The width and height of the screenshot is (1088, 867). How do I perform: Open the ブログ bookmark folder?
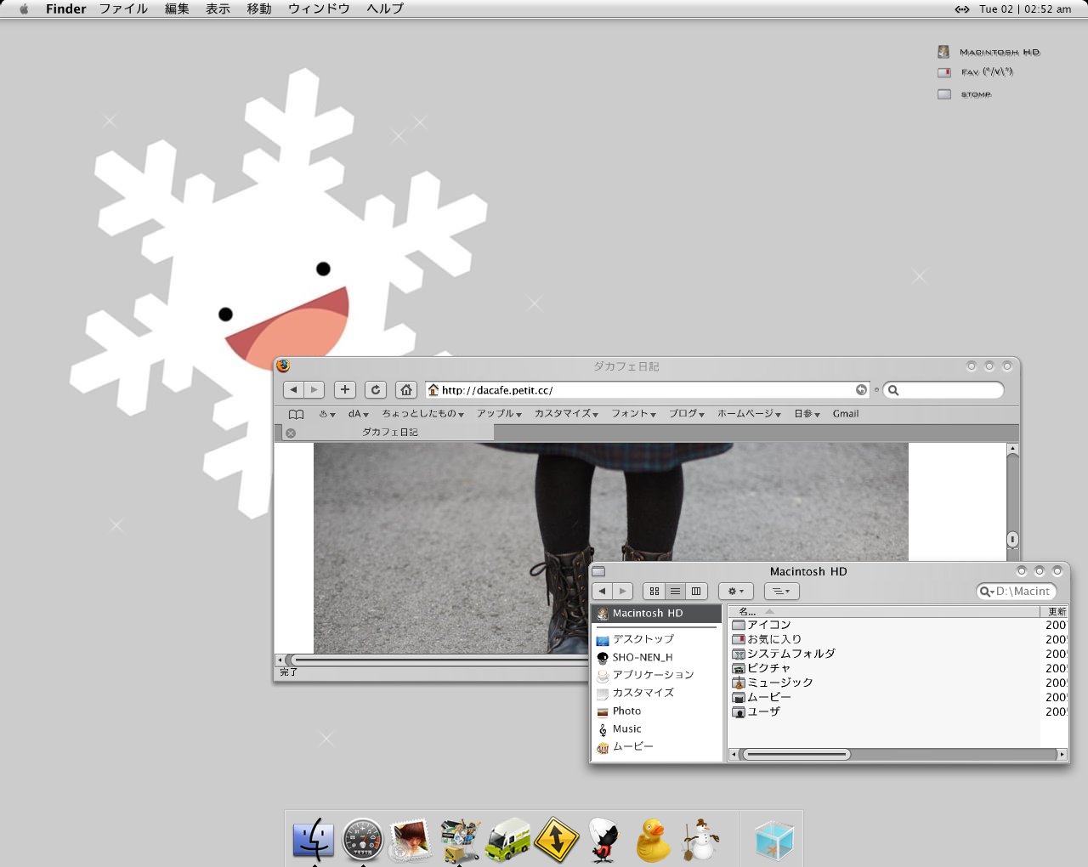686,414
